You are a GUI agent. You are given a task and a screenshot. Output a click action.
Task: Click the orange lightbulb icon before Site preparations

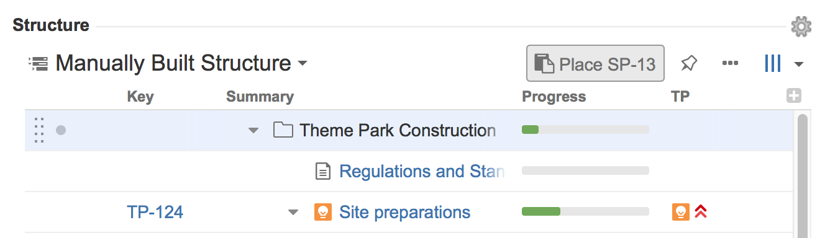pyautogui.click(x=323, y=212)
